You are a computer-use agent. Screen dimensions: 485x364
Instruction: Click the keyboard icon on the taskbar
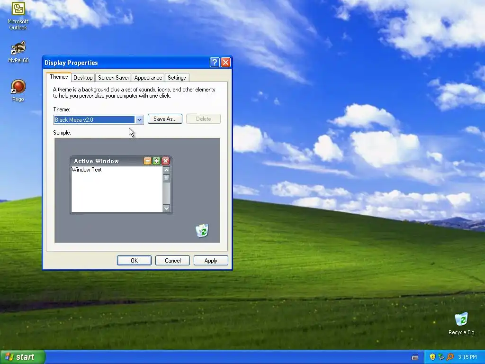415,357
